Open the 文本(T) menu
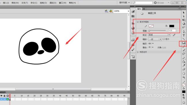Viewport: 187px width, 105px height. tap(24, 3)
